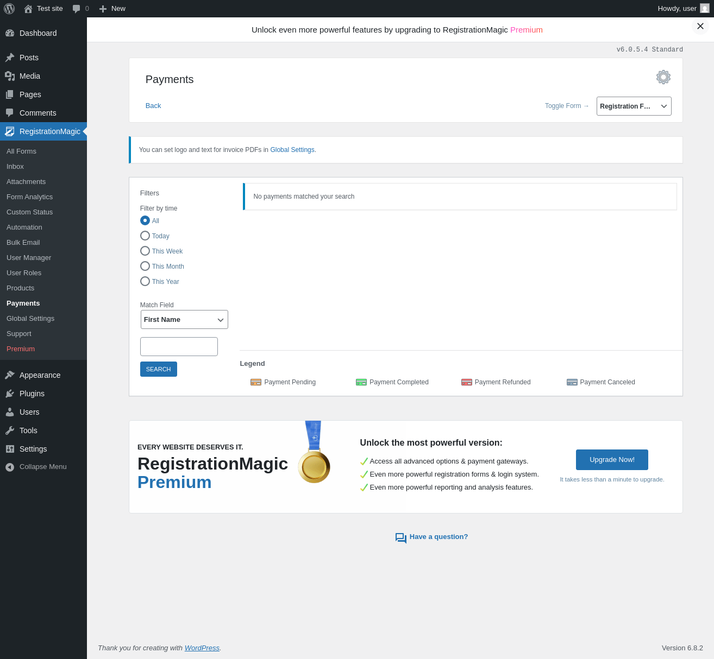The width and height of the screenshot is (714, 659).
Task: Select the All time filter
Action: [145, 220]
